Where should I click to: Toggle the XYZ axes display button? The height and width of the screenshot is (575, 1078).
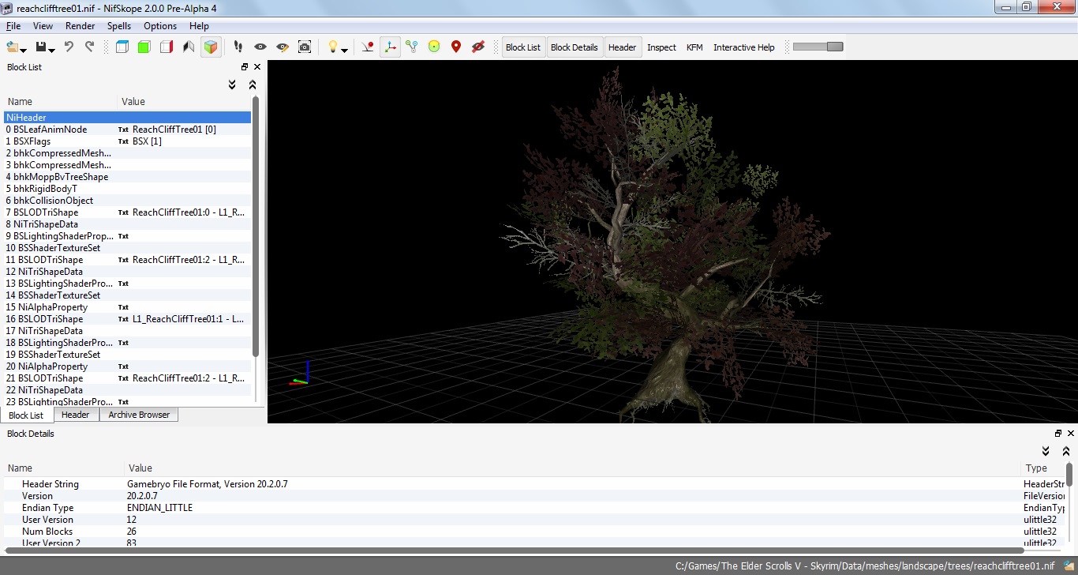389,47
